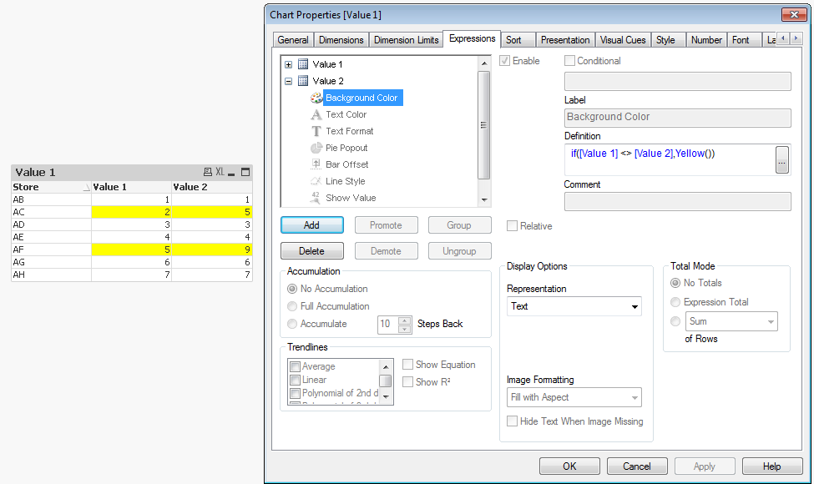Toggle the Conditional checkbox
Screen dimensions: 814x484
coord(569,61)
